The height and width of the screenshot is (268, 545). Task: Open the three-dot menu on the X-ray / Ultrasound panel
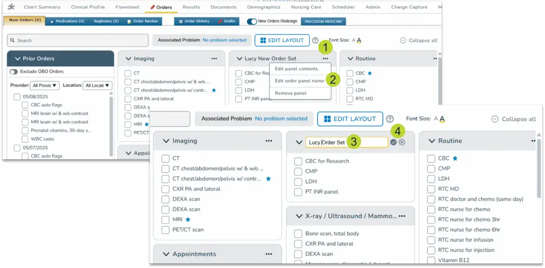click(x=402, y=217)
